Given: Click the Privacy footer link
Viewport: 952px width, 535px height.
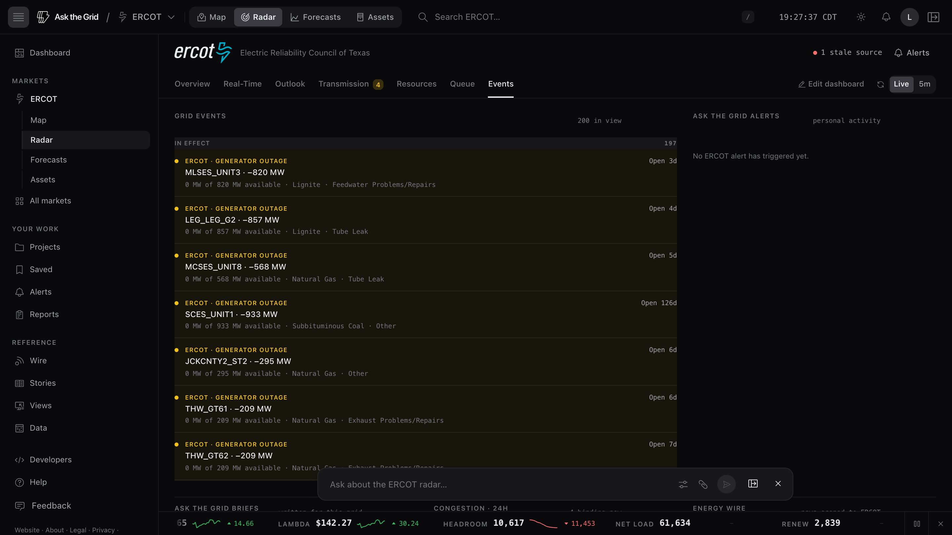Looking at the screenshot, I should [103, 530].
